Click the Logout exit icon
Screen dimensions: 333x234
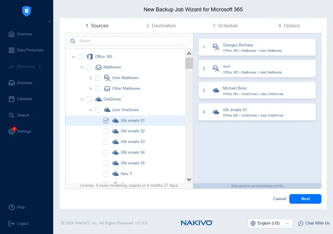(12, 223)
